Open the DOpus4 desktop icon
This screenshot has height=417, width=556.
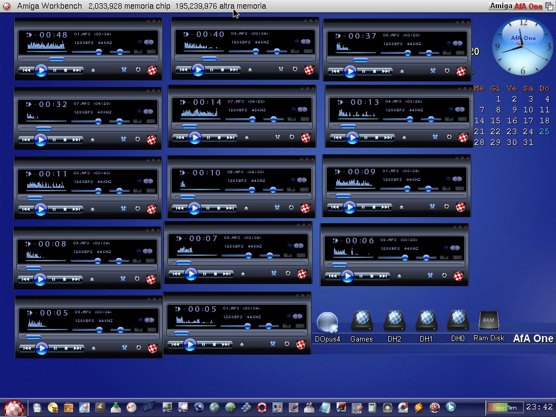[x=327, y=324]
